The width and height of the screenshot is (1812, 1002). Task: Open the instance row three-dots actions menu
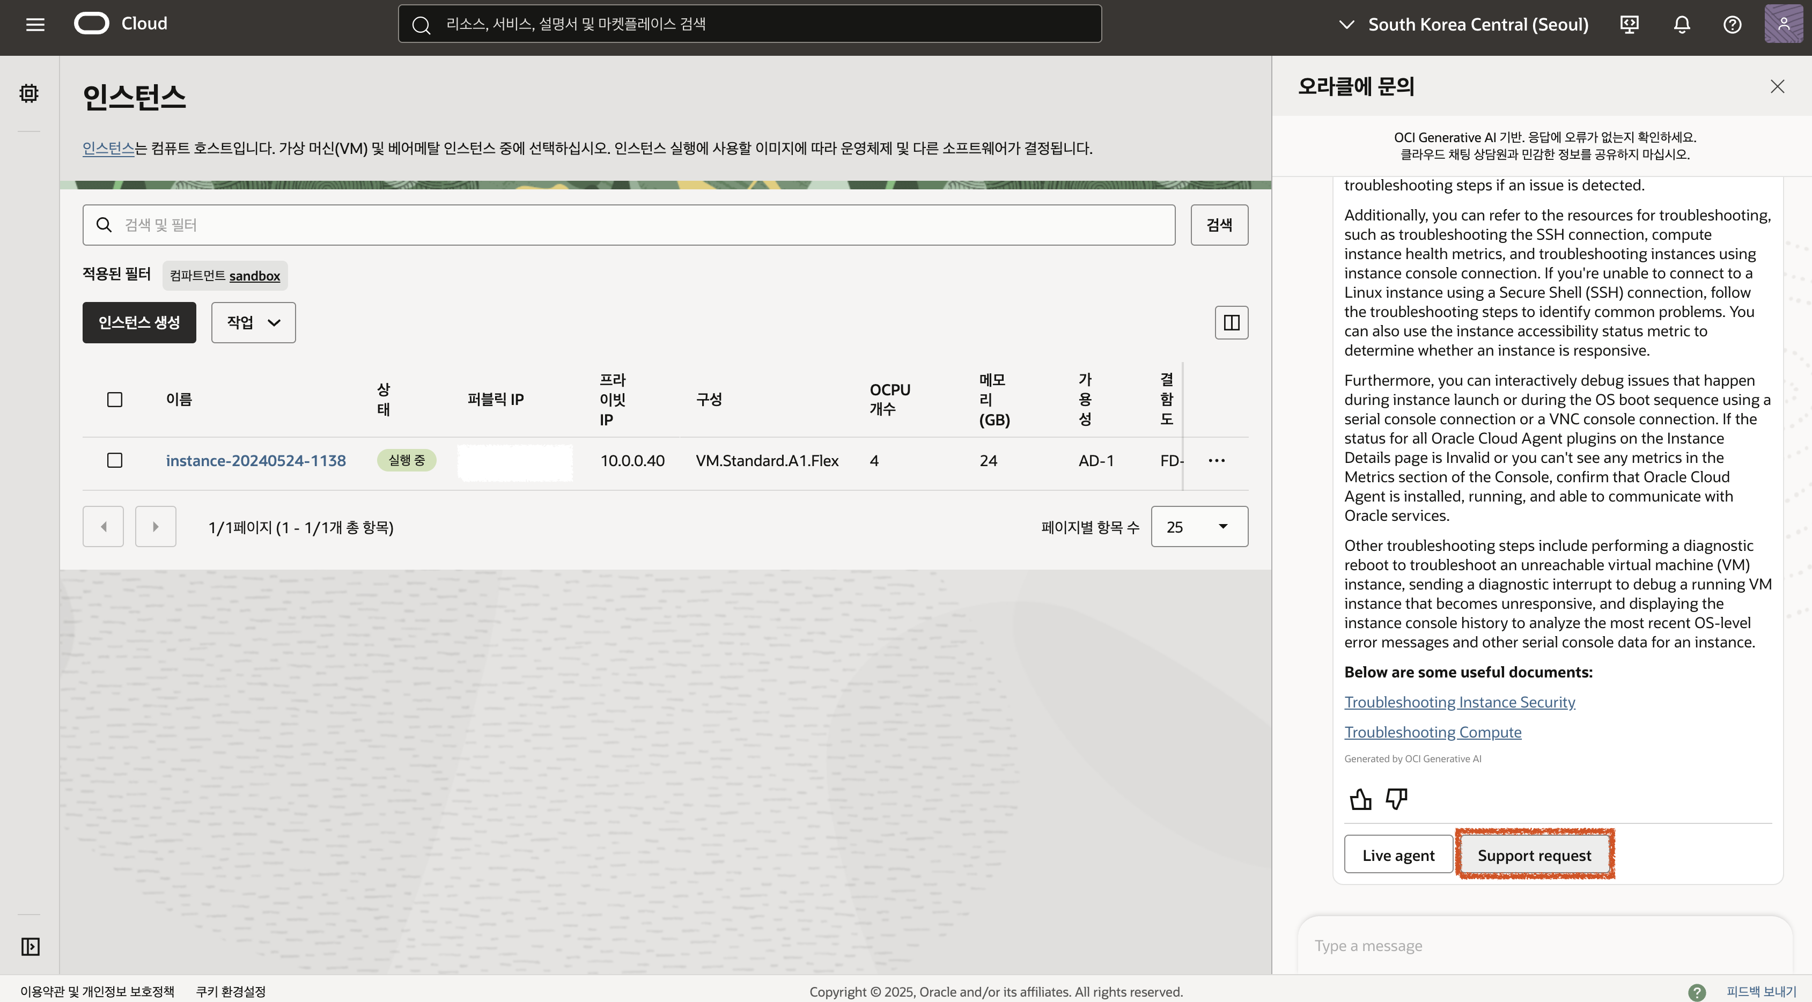pyautogui.click(x=1216, y=461)
